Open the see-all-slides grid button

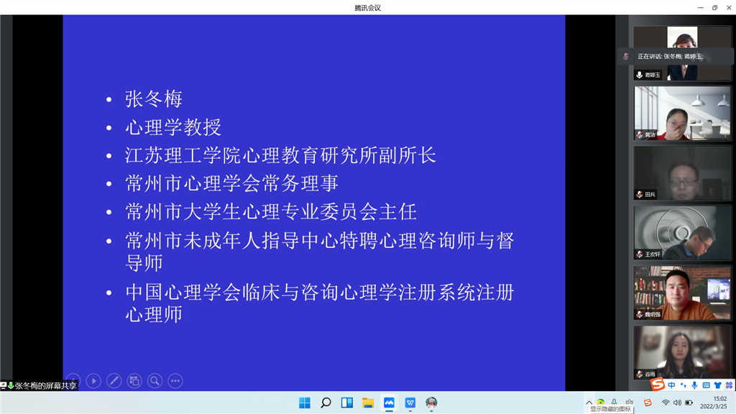pos(134,381)
